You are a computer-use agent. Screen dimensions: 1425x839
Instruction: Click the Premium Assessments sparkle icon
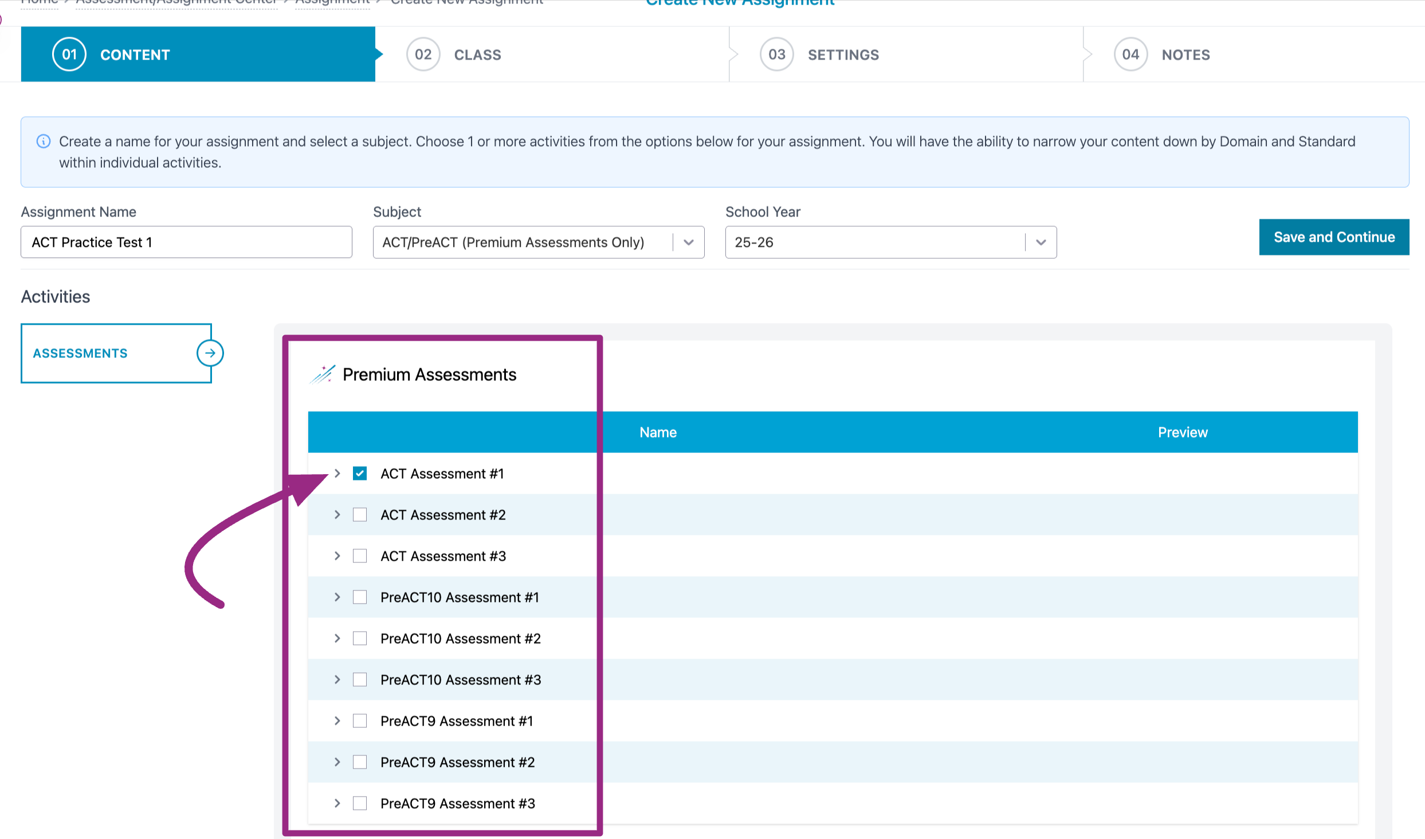[323, 374]
